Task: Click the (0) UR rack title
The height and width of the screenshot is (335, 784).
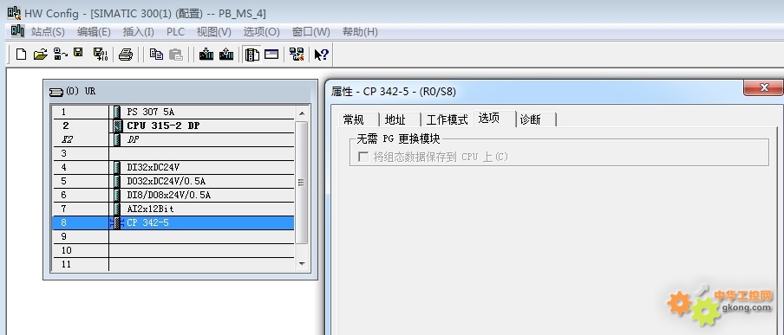Action: point(81,92)
